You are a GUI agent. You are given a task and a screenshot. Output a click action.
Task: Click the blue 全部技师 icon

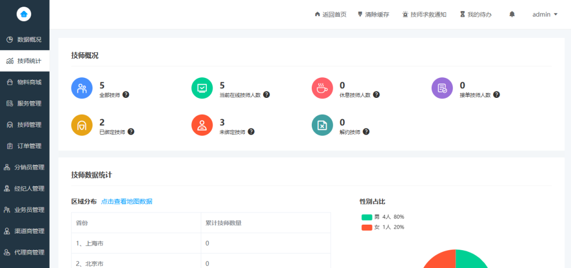82,88
